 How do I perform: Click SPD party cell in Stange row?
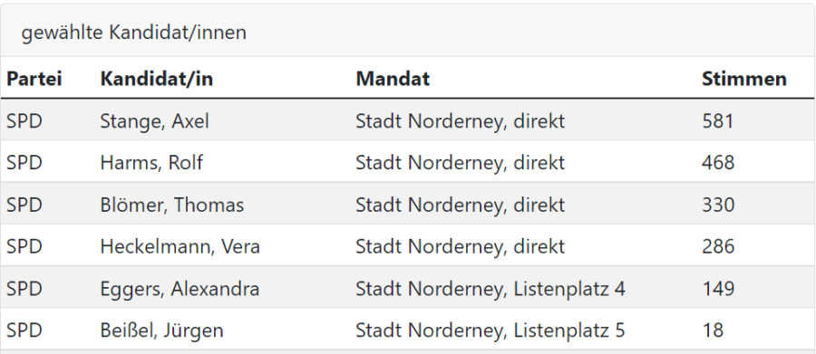[24, 121]
